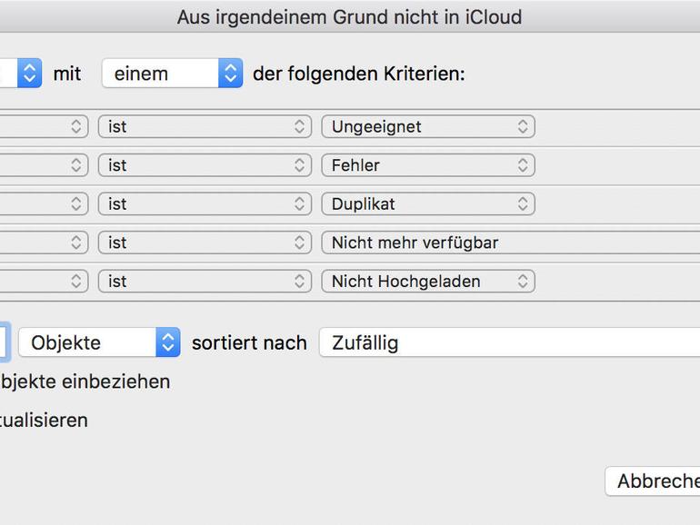Open the field dropdown in the Fehler row
700x525 pixels.
(x=45, y=165)
